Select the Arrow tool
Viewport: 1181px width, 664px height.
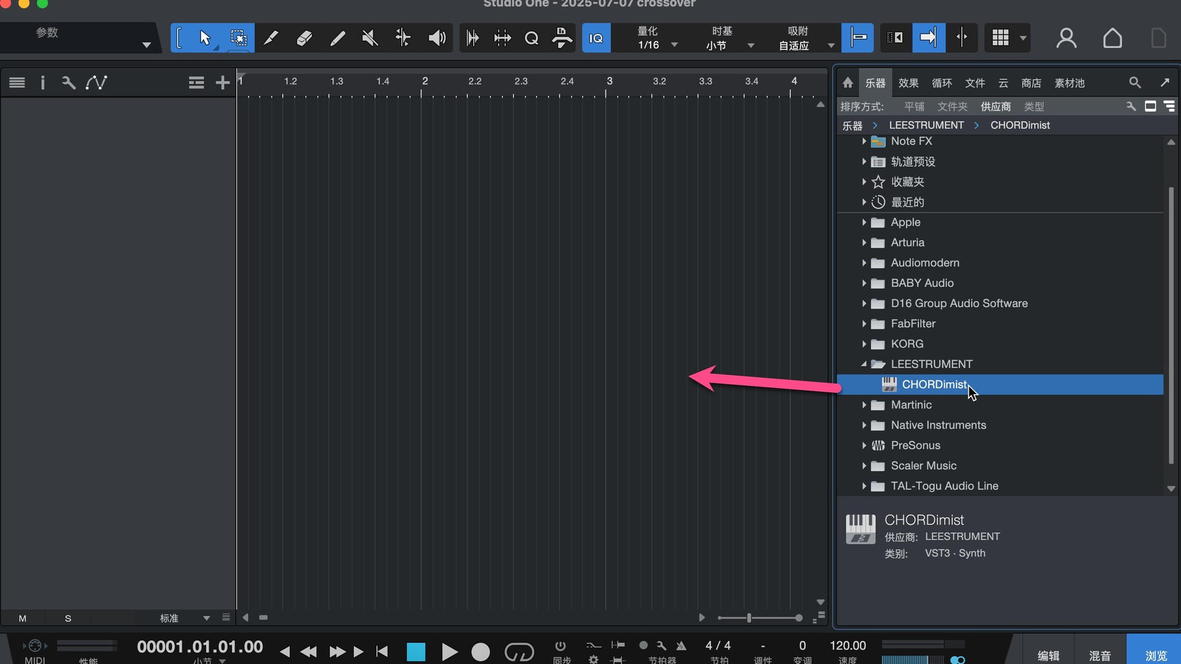205,38
